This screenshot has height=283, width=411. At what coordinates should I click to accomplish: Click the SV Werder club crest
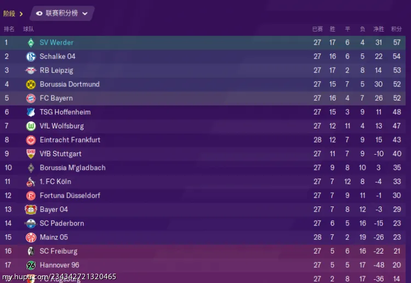[x=31, y=43]
